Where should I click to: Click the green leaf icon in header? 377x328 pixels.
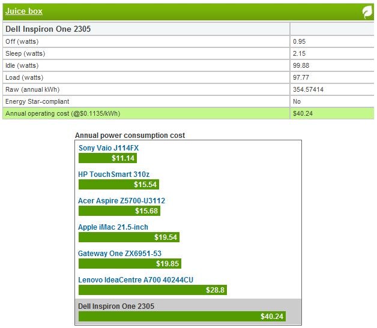coord(367,12)
